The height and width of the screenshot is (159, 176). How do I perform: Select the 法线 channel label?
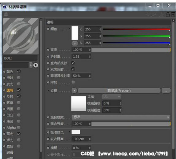point(10,121)
